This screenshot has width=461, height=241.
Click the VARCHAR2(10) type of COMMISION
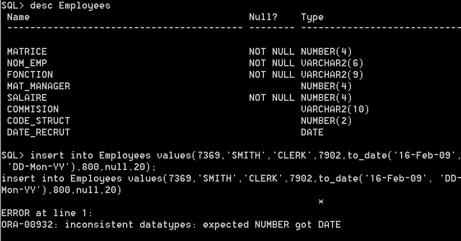[335, 110]
